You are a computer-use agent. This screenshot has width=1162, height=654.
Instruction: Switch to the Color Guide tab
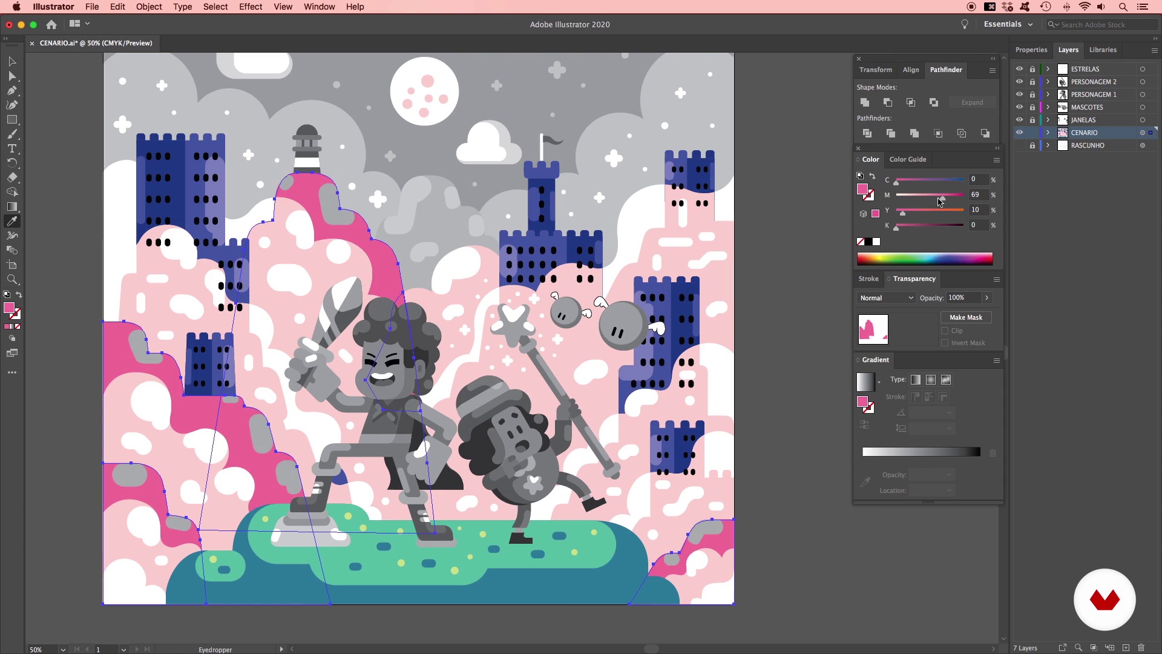(907, 159)
